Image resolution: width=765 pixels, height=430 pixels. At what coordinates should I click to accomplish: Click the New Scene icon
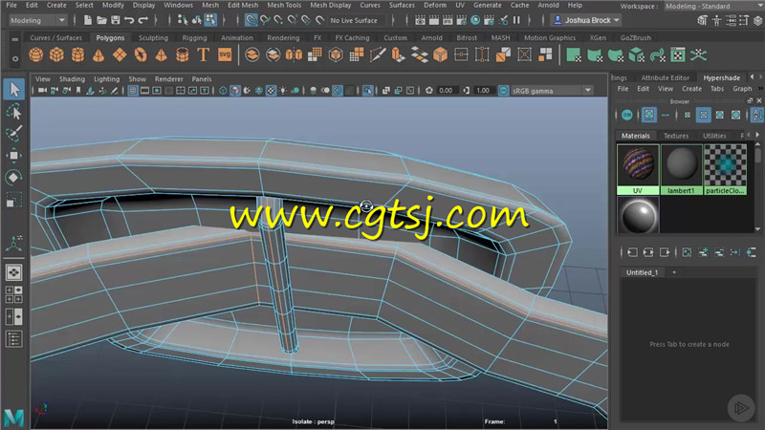[88, 20]
